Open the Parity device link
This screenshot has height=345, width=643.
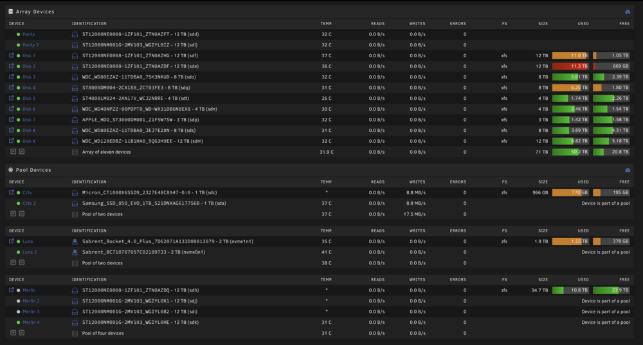(x=29, y=34)
